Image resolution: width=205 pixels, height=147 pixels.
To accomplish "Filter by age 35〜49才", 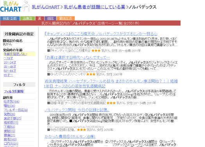I will (x=10, y=66).
